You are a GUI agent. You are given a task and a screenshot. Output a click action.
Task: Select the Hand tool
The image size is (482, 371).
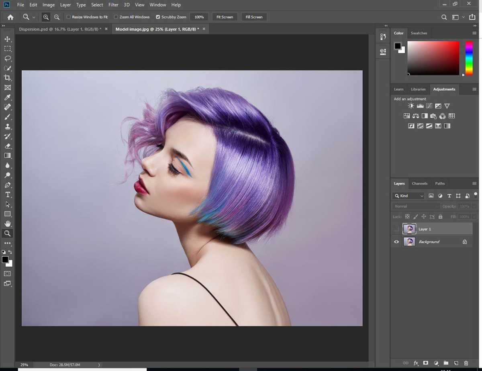(x=7, y=224)
